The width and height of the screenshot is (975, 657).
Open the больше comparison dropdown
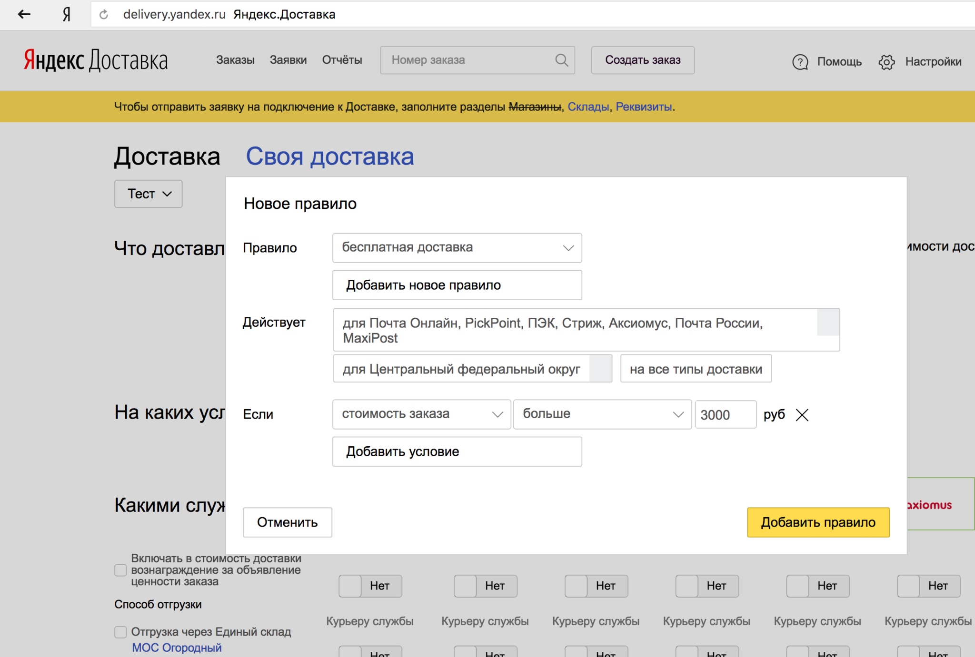602,414
